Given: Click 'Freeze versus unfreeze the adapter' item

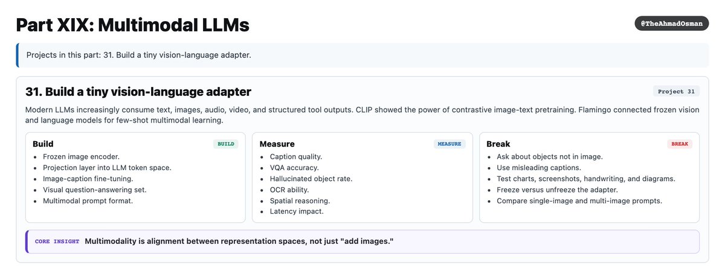Looking at the screenshot, I should click(x=557, y=190).
